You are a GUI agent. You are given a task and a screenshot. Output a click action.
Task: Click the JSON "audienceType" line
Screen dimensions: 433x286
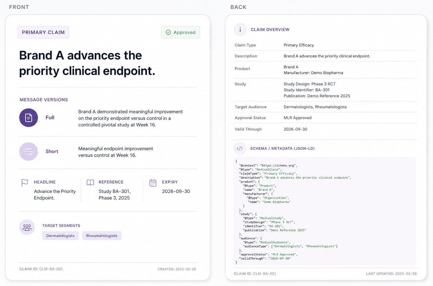tap(290, 246)
